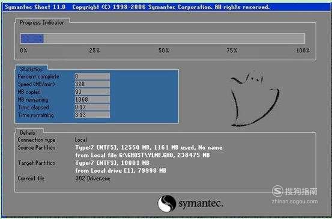Click the MB remaining label
The height and width of the screenshot is (219, 332).
point(33,99)
